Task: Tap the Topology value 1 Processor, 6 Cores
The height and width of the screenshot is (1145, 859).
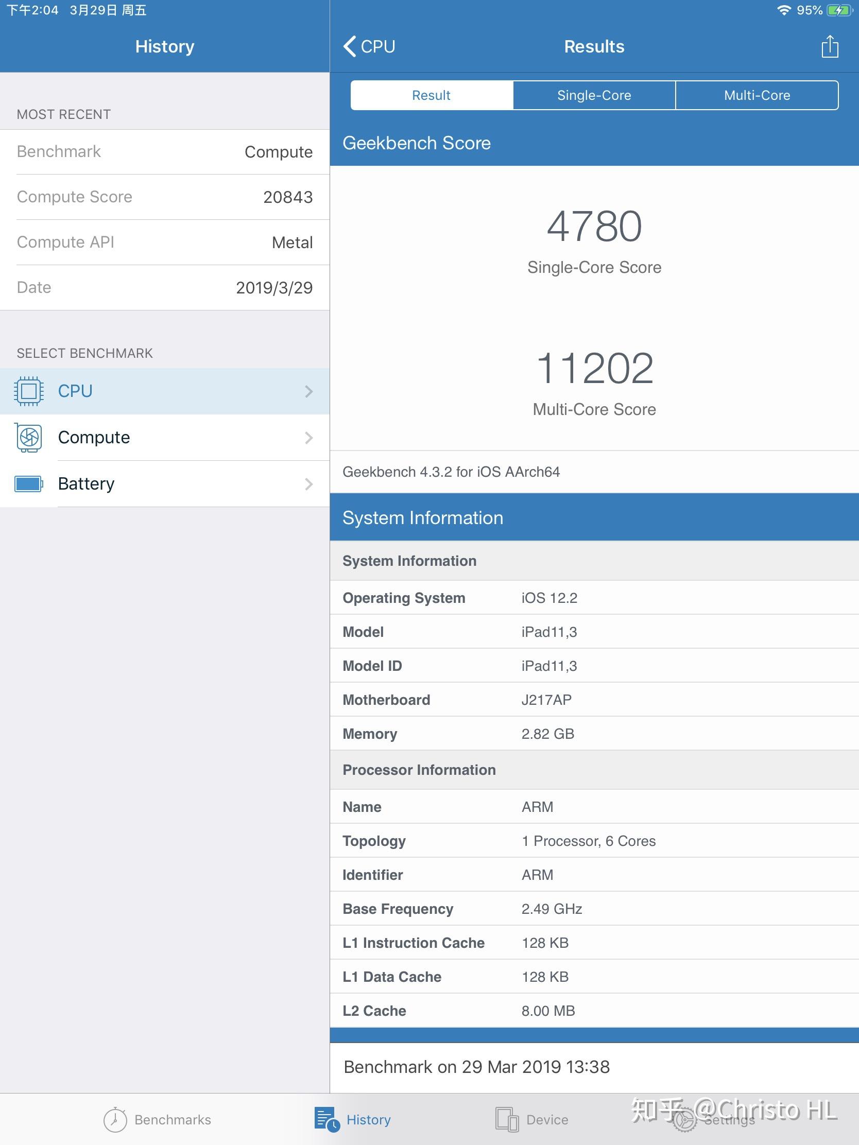Action: click(589, 841)
